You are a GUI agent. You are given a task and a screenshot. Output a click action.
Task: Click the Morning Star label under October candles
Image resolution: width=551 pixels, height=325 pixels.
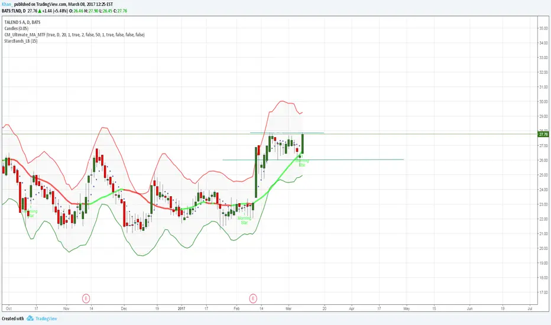click(31, 214)
